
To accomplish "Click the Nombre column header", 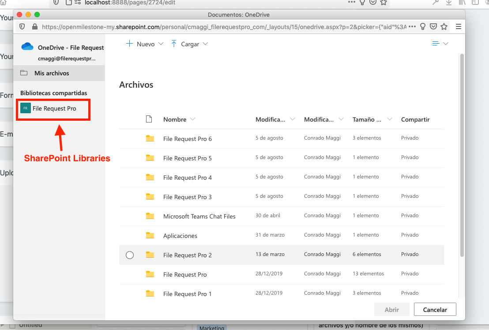I will point(175,119).
